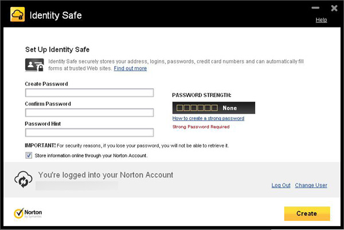Open the Help link
Viewport: 344px width, 230px height.
pyautogui.click(x=321, y=20)
